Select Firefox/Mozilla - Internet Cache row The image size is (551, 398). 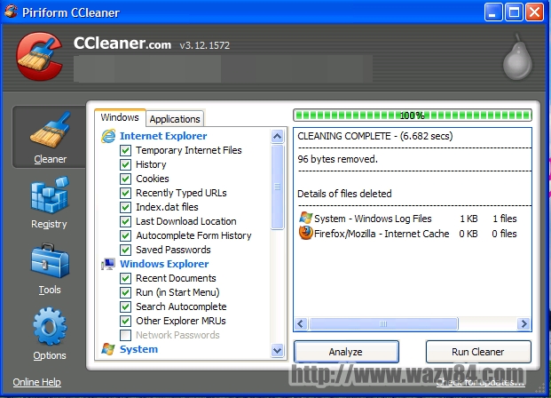tap(408, 234)
